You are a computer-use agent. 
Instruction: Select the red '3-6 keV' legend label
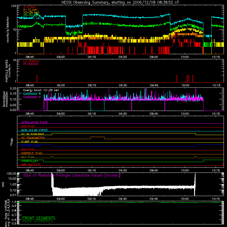tap(30, 7)
